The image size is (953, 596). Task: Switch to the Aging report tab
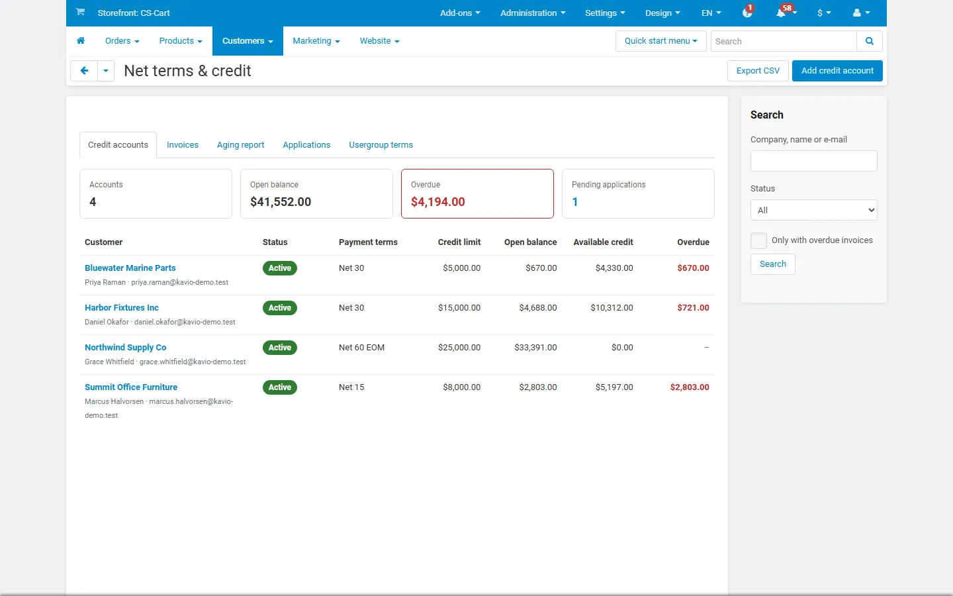coord(241,145)
